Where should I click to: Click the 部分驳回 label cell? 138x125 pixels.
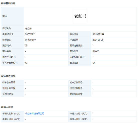tap(80, 63)
